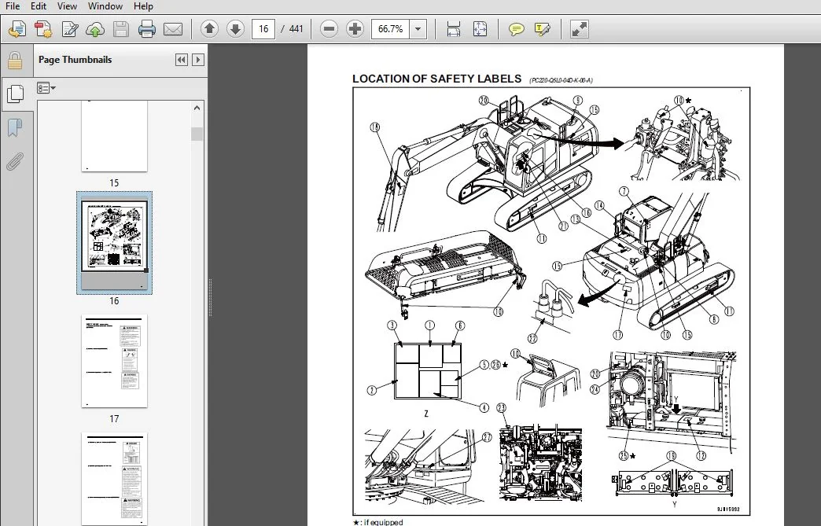Click the total page count 441
This screenshot has height=526, width=821.
tap(296, 29)
